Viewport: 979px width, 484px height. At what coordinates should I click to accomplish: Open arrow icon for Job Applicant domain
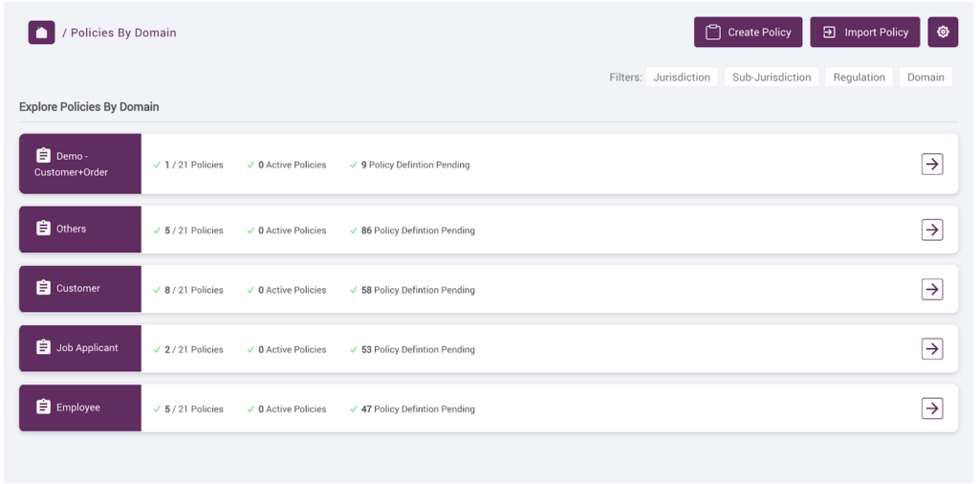931,348
